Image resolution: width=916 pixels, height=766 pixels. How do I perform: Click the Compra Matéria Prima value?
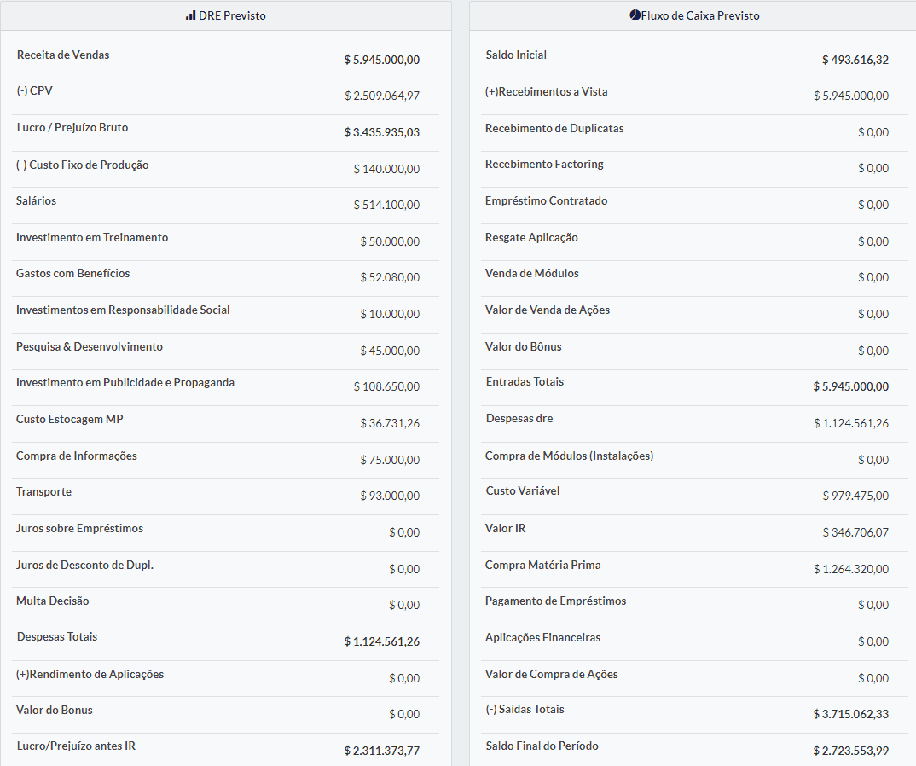pos(850,569)
